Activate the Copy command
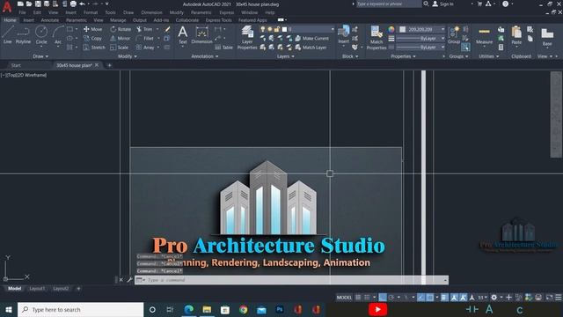This screenshot has width=563, height=317. point(92,38)
